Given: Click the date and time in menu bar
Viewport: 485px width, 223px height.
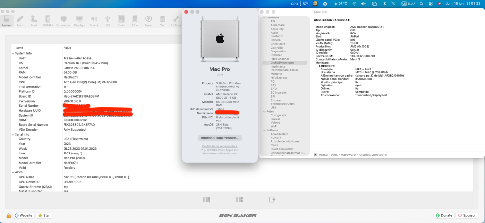Looking at the screenshot, I should pos(463,4).
